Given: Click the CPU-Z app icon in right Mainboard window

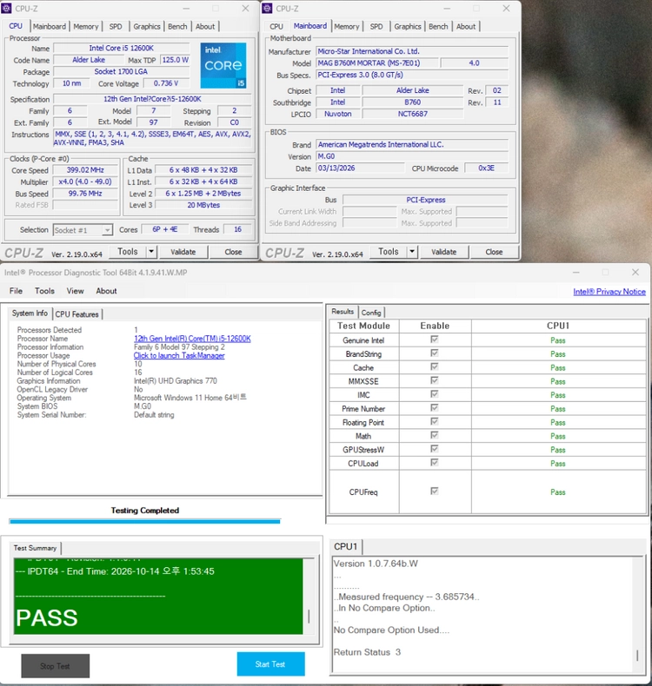Looking at the screenshot, I should click(267, 9).
